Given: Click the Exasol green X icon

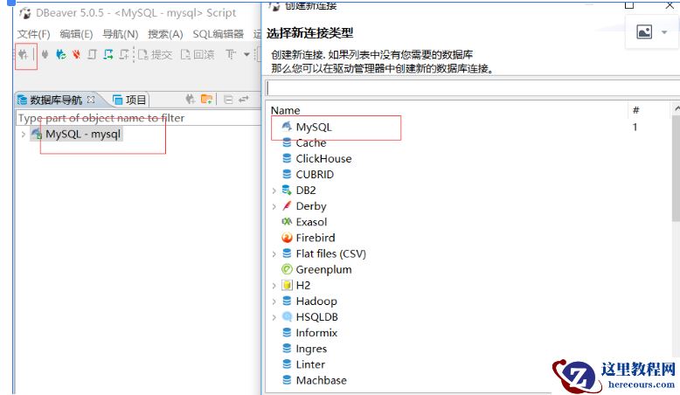Looking at the screenshot, I should tap(287, 222).
